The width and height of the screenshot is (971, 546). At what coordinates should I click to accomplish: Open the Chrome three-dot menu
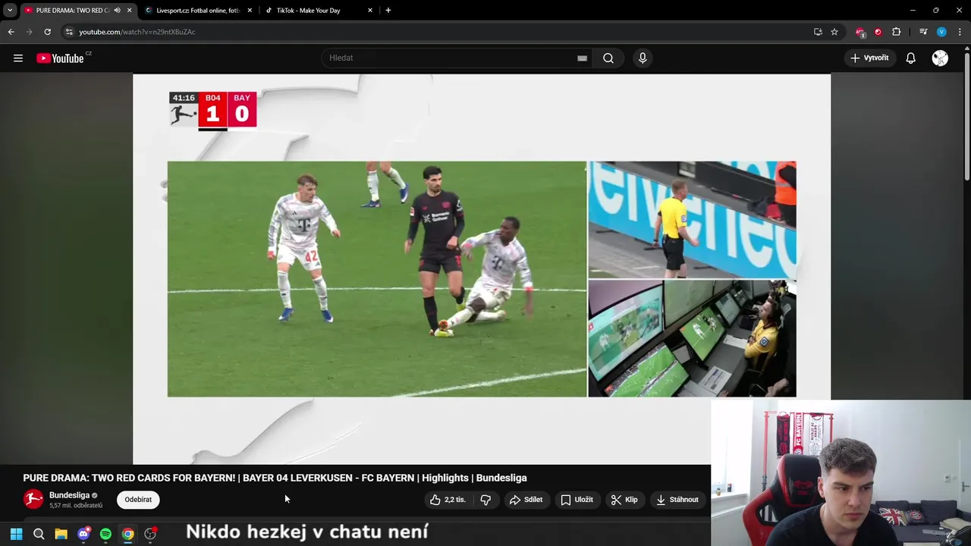[x=960, y=32]
